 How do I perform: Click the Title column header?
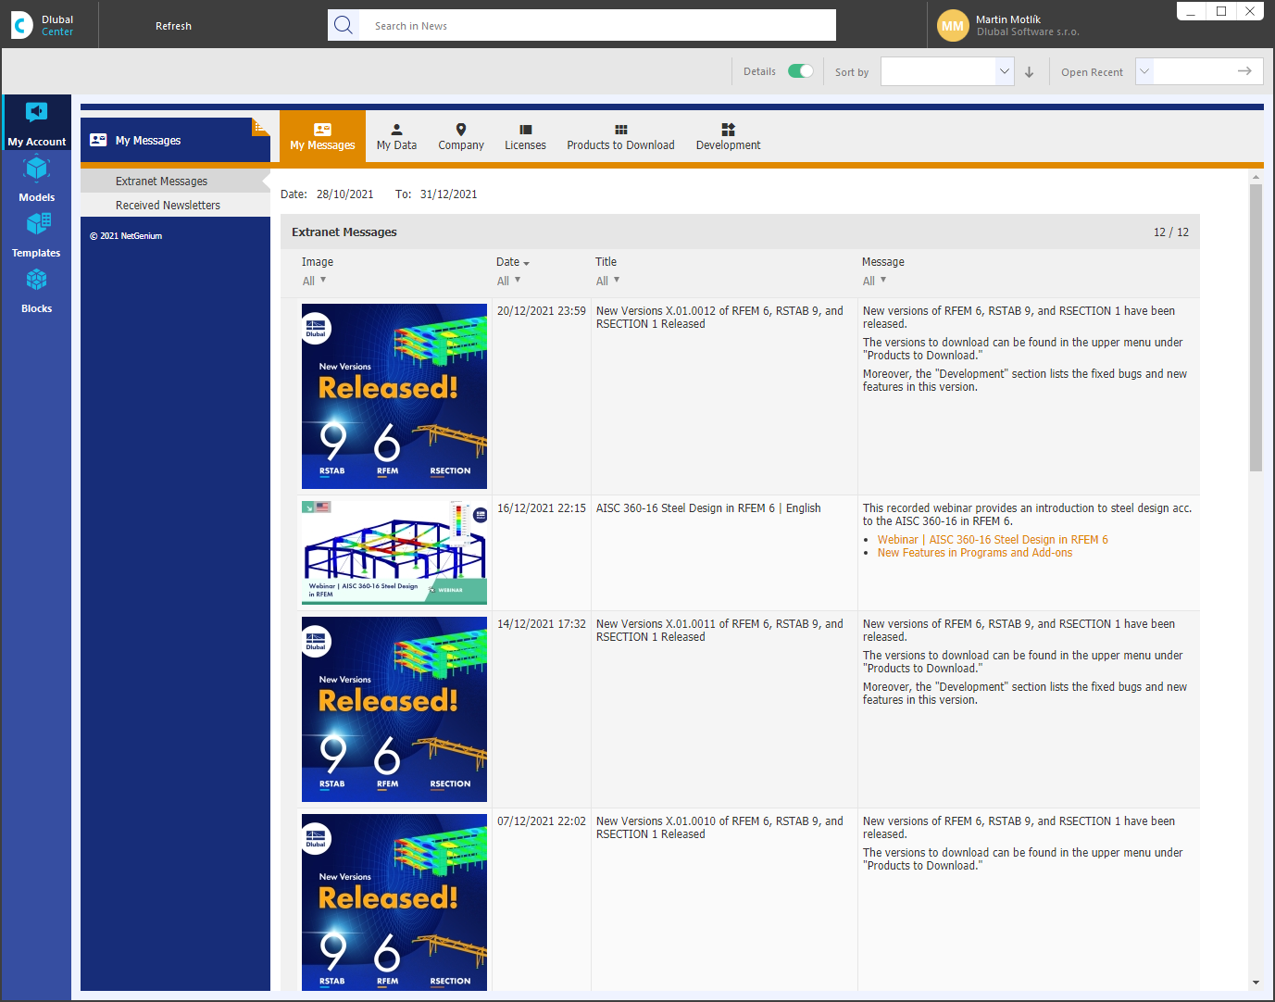pos(606,262)
